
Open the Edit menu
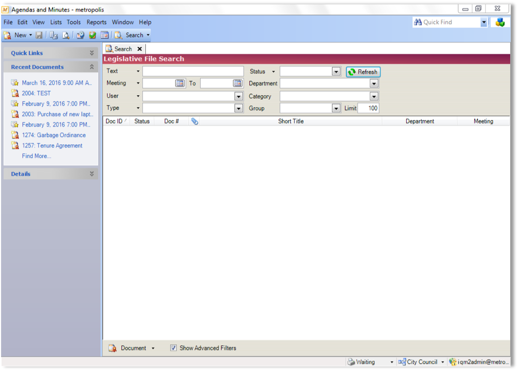point(22,22)
